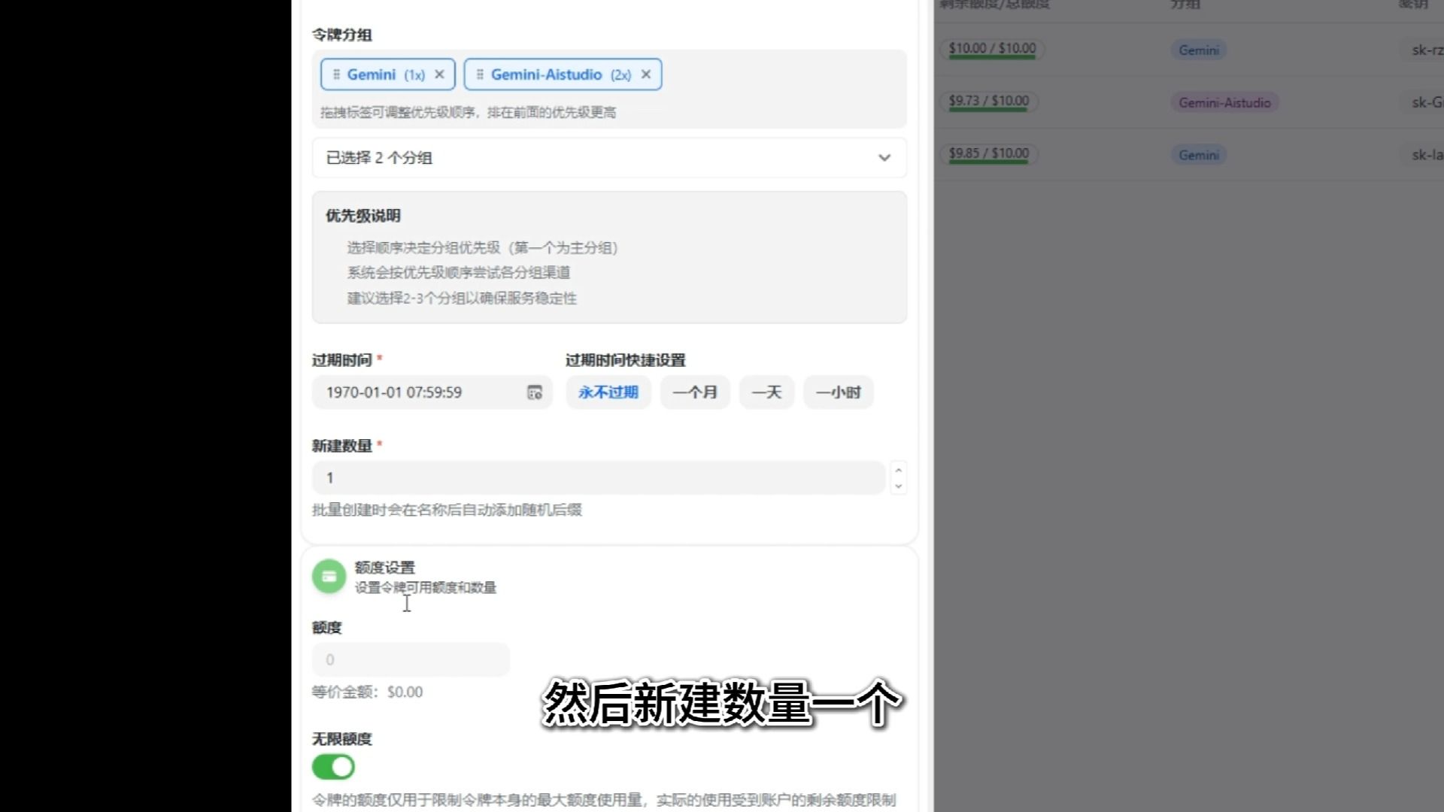Click the Gemini-Aistudio group badge in table
1444x812 pixels.
click(x=1224, y=103)
